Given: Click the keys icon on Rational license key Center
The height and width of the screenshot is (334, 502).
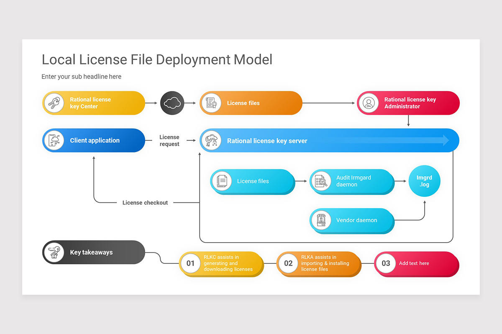Looking at the screenshot, I should tap(54, 103).
